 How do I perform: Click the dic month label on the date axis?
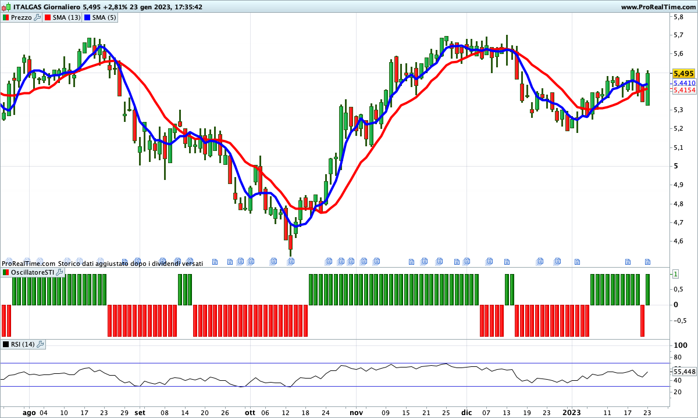466,413
